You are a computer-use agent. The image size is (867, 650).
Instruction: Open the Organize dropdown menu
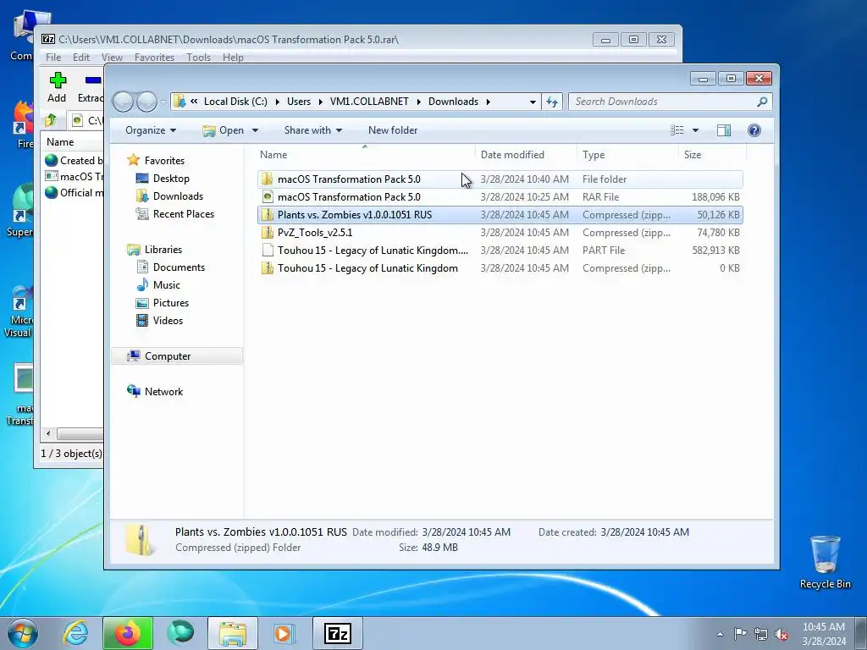(151, 130)
